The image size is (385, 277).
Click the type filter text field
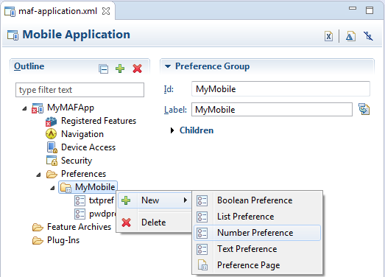[80, 90]
